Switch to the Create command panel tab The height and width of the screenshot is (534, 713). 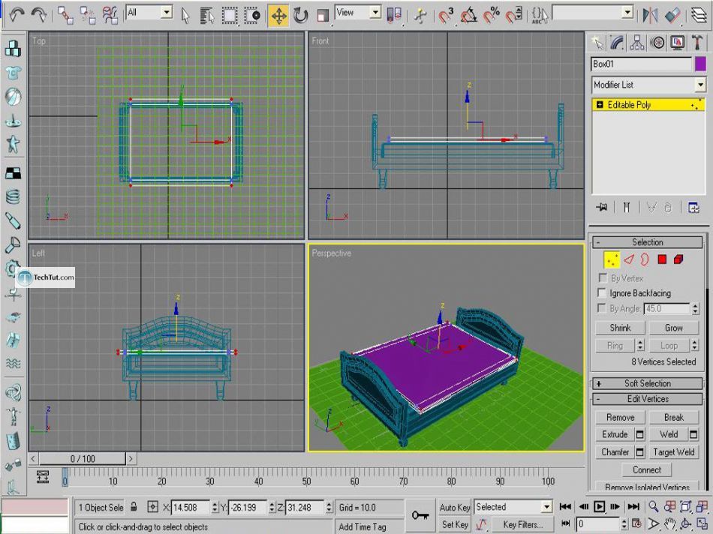point(597,43)
